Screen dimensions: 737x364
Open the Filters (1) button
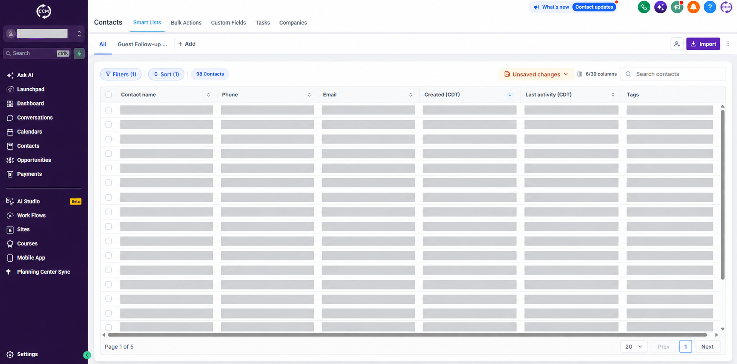click(x=121, y=74)
